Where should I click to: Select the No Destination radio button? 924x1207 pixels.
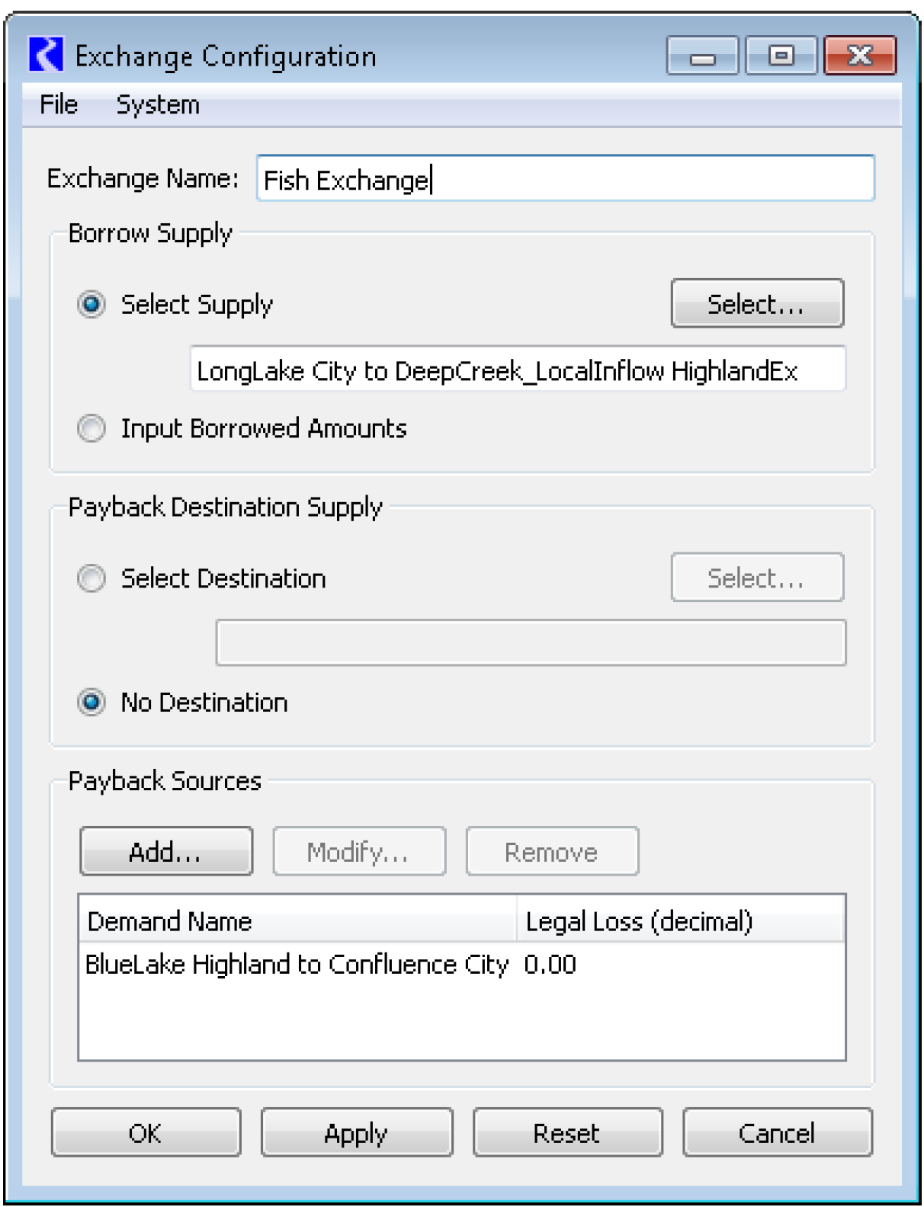click(91, 703)
